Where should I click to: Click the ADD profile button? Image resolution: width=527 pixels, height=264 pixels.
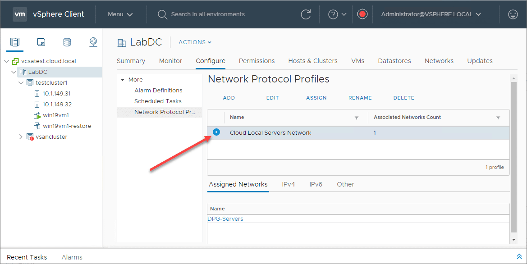(229, 98)
